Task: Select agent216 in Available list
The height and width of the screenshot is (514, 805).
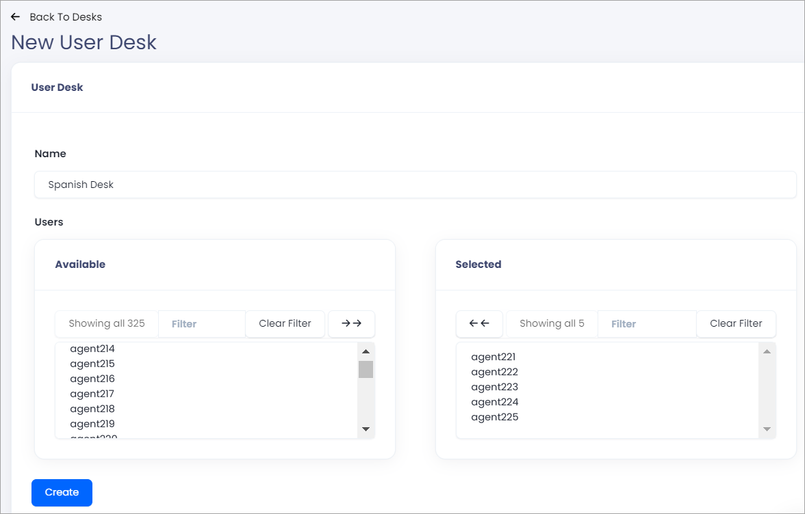Action: pyautogui.click(x=92, y=379)
